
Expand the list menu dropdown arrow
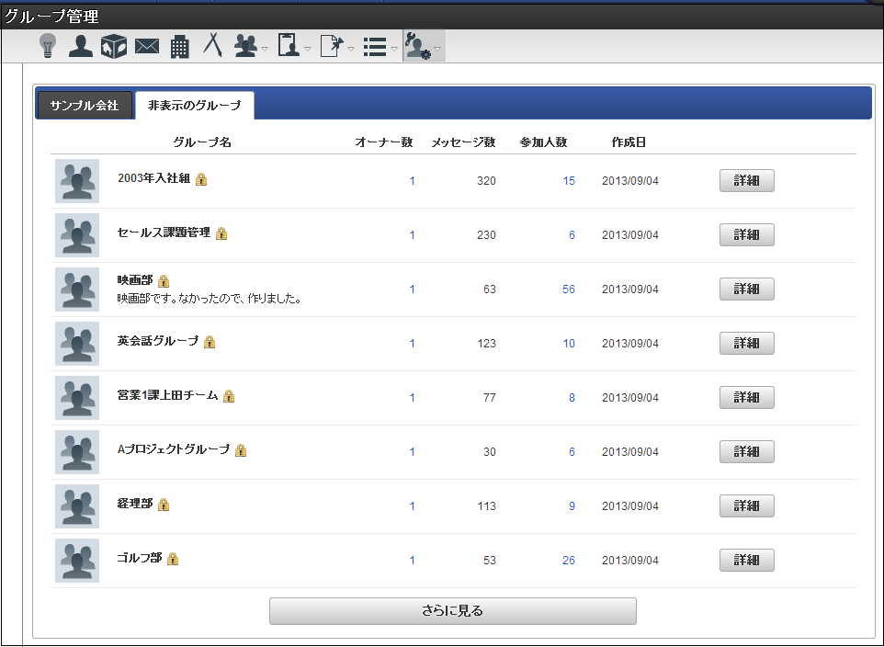pos(394,48)
